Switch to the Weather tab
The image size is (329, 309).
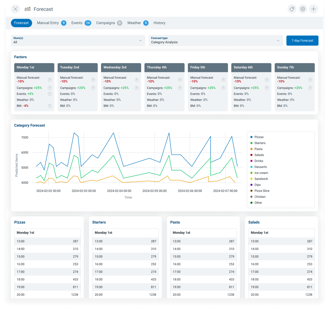point(138,23)
